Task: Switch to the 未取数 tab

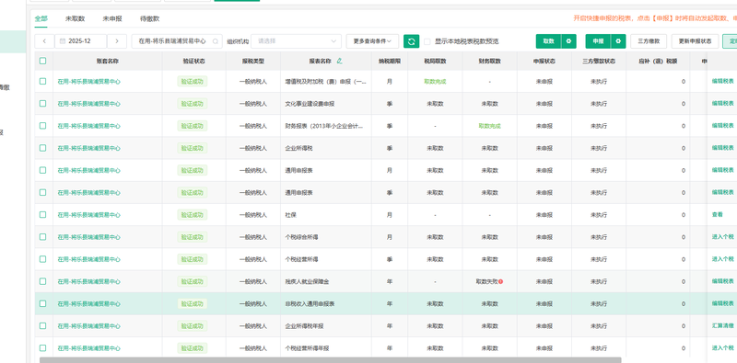Action: tap(75, 18)
